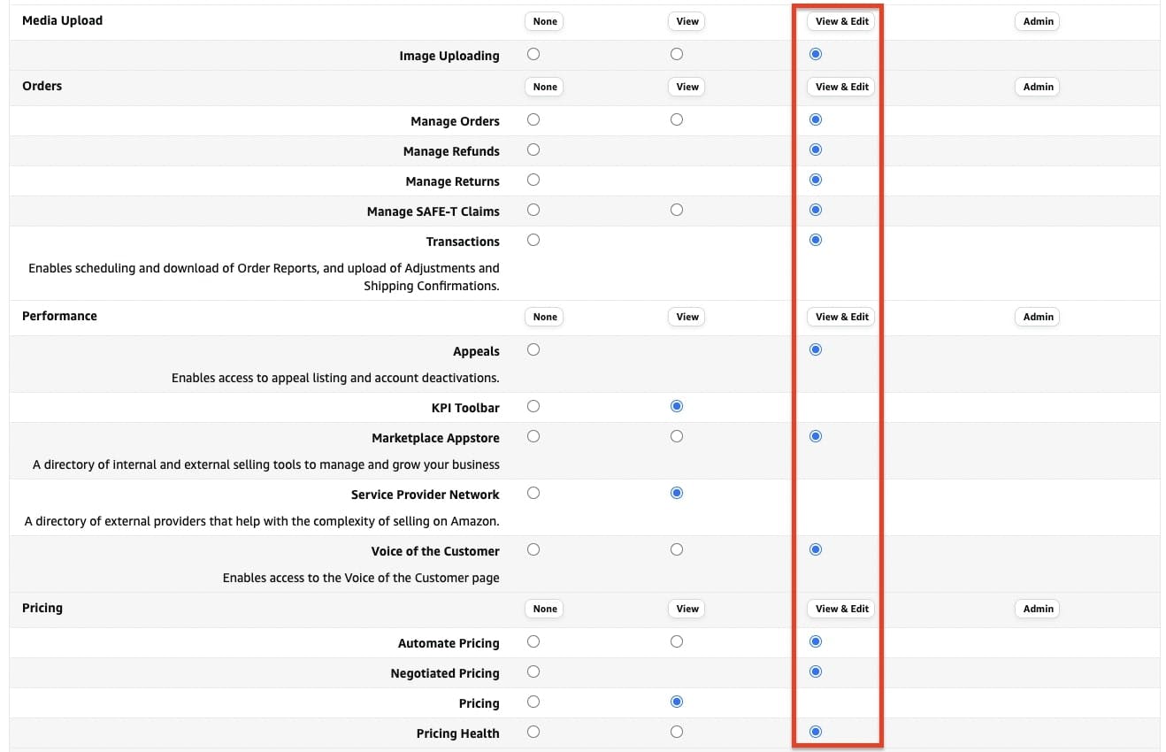Select View for Manage SAFE-T Claims
The width and height of the screenshot is (1166, 752).
click(677, 210)
